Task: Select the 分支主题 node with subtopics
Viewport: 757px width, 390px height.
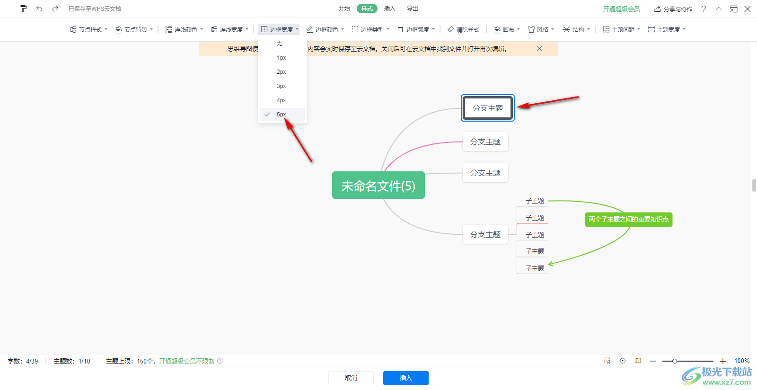Action: 485,234
